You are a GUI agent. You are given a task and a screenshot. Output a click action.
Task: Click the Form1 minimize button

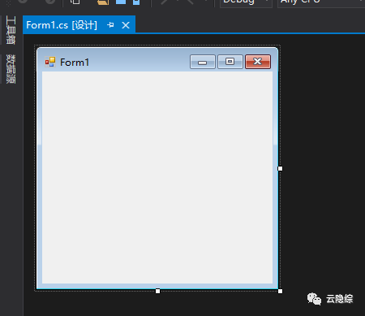pos(203,62)
